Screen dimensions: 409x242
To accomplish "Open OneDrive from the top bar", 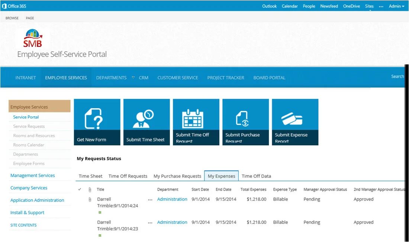I will 351,6.
